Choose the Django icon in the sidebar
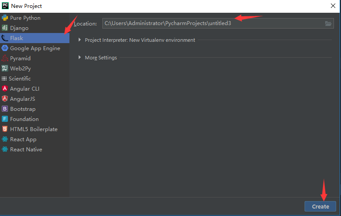 (5, 28)
